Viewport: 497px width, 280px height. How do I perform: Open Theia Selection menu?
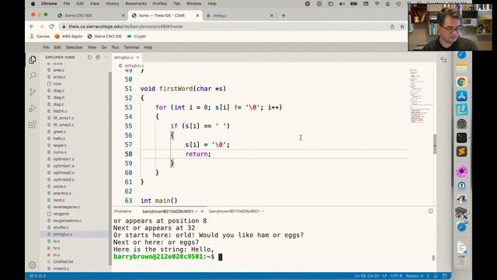point(75,47)
